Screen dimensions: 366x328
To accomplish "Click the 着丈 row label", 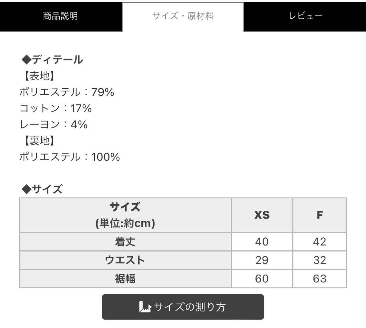I will (x=125, y=241).
